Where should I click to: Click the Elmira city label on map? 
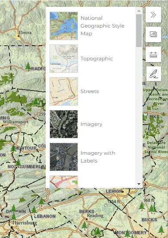[x=25, y=33]
